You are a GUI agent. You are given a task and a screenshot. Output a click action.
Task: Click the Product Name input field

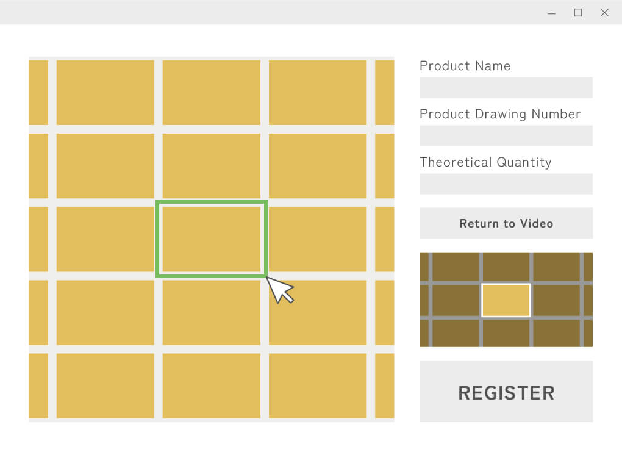pyautogui.click(x=506, y=87)
